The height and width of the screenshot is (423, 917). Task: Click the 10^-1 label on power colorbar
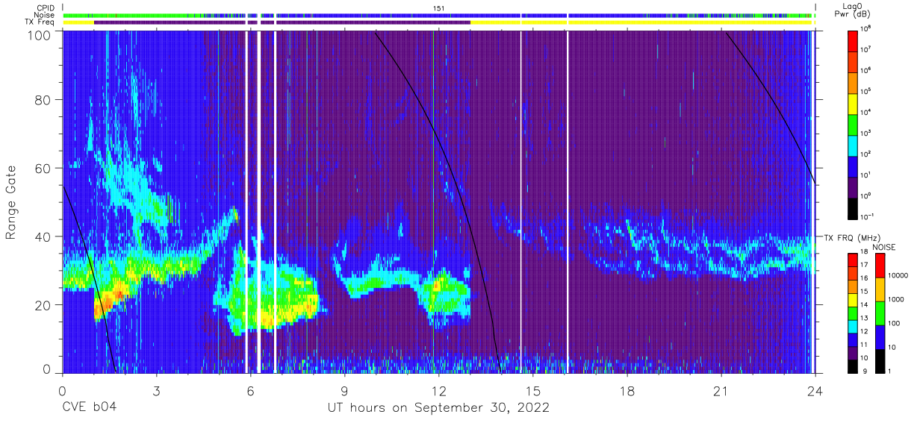click(867, 216)
